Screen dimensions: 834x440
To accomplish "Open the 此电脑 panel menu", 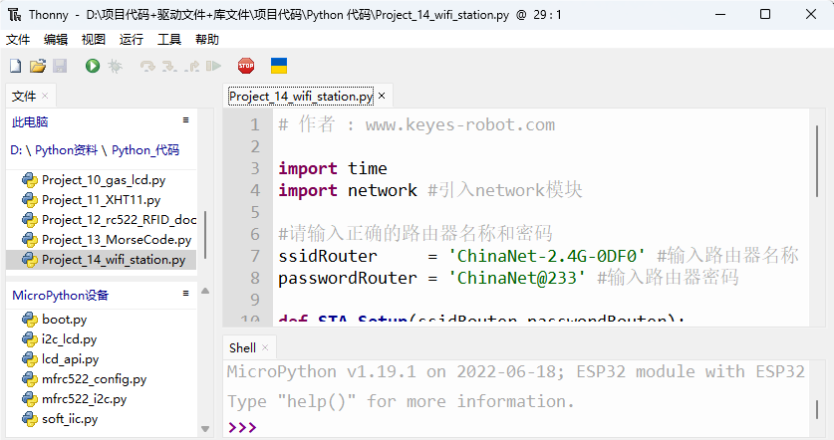I will [x=185, y=120].
